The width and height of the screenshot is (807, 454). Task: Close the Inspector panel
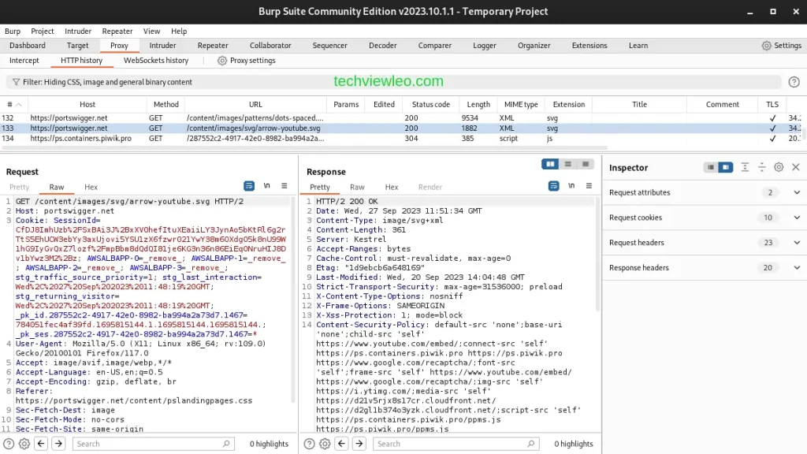(x=795, y=167)
